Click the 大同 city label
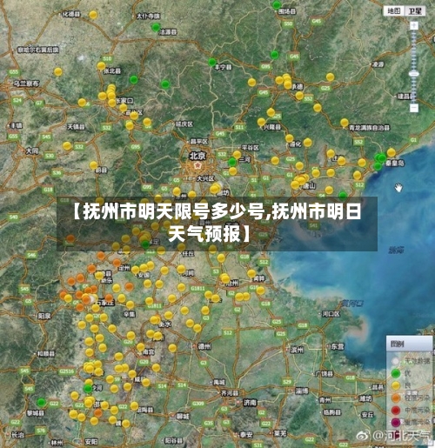The width and height of the screenshot is (435, 448). tap(32, 150)
